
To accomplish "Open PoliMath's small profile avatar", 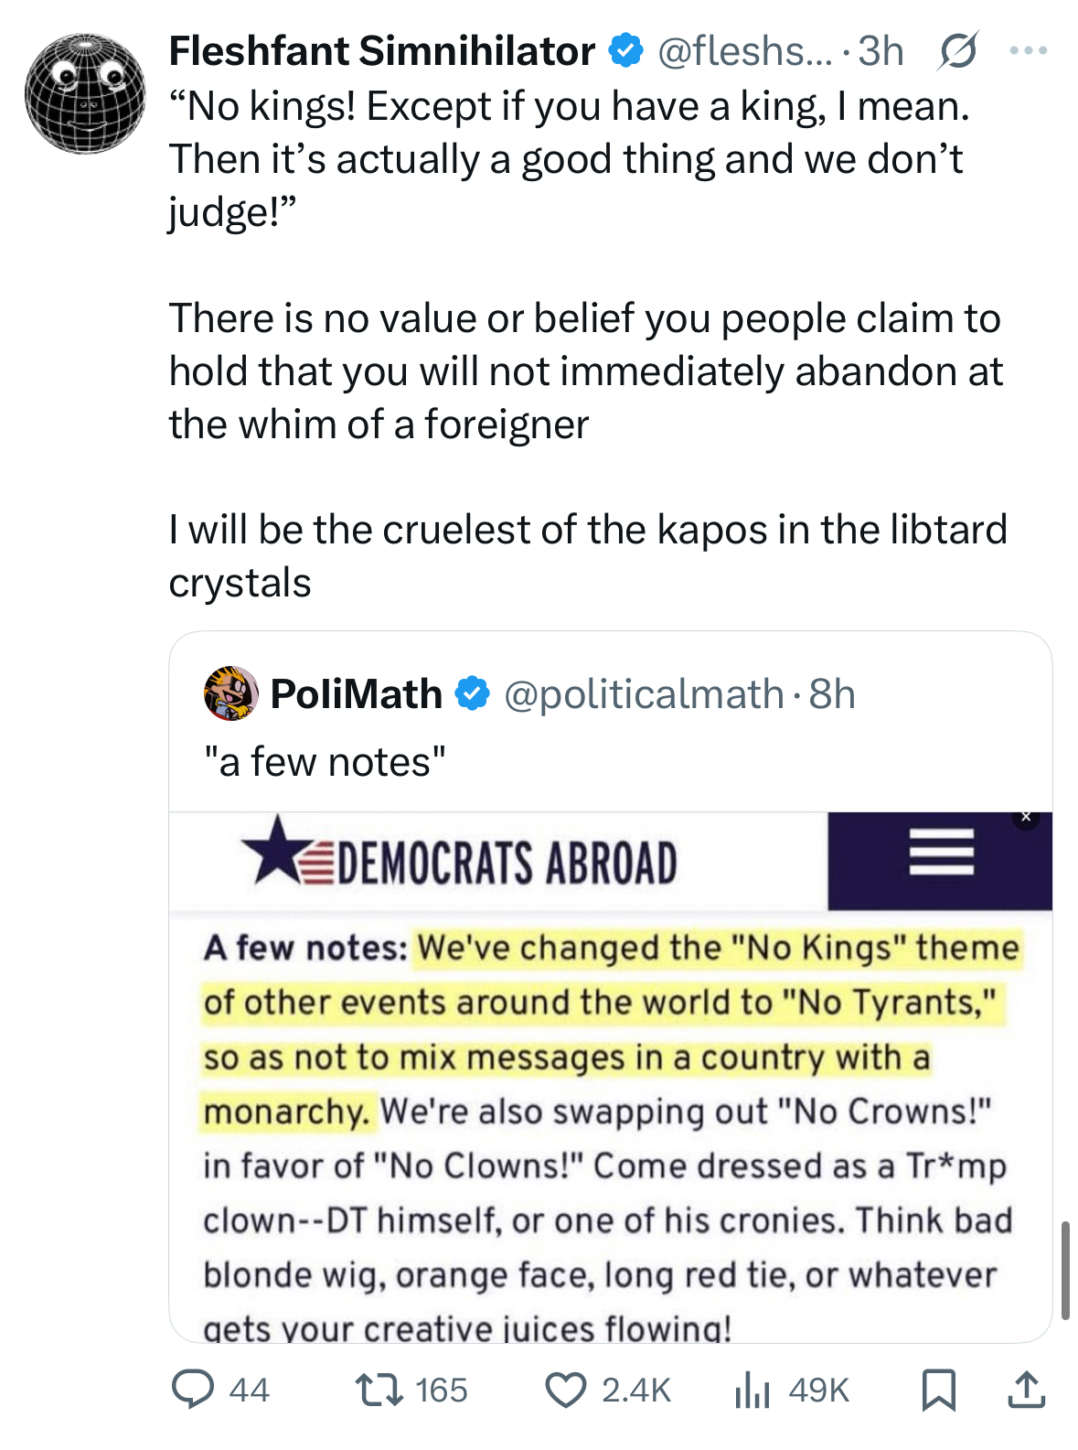I will 230,693.
